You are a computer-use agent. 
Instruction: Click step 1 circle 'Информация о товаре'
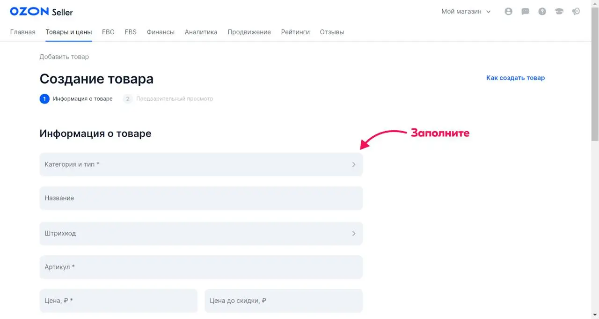click(44, 99)
